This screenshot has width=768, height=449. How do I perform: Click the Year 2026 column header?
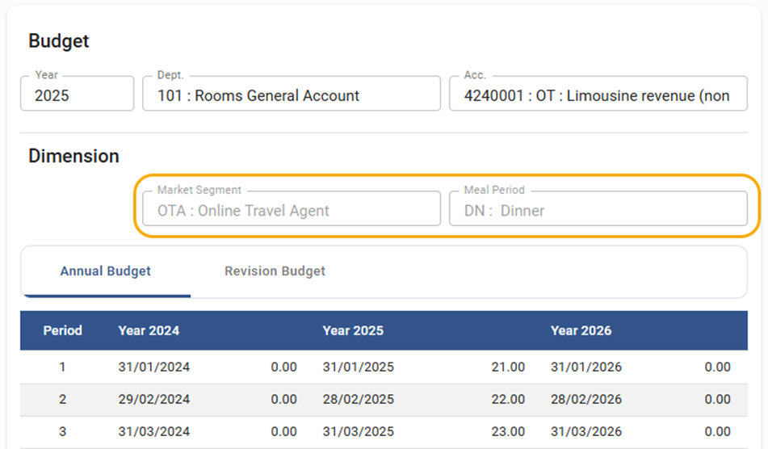tap(581, 330)
